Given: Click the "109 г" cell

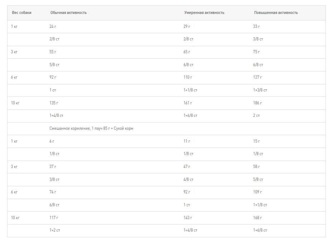Looking at the screenshot, I should (258, 192).
